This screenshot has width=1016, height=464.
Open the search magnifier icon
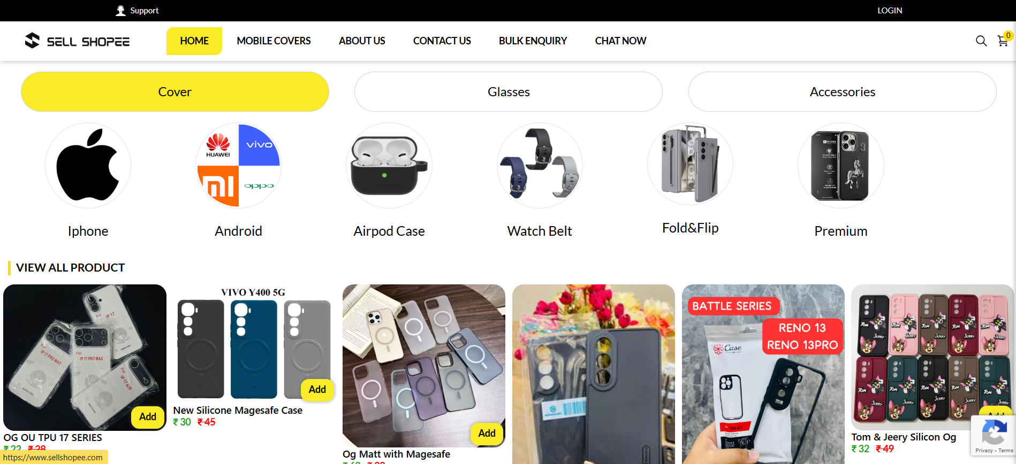(981, 41)
